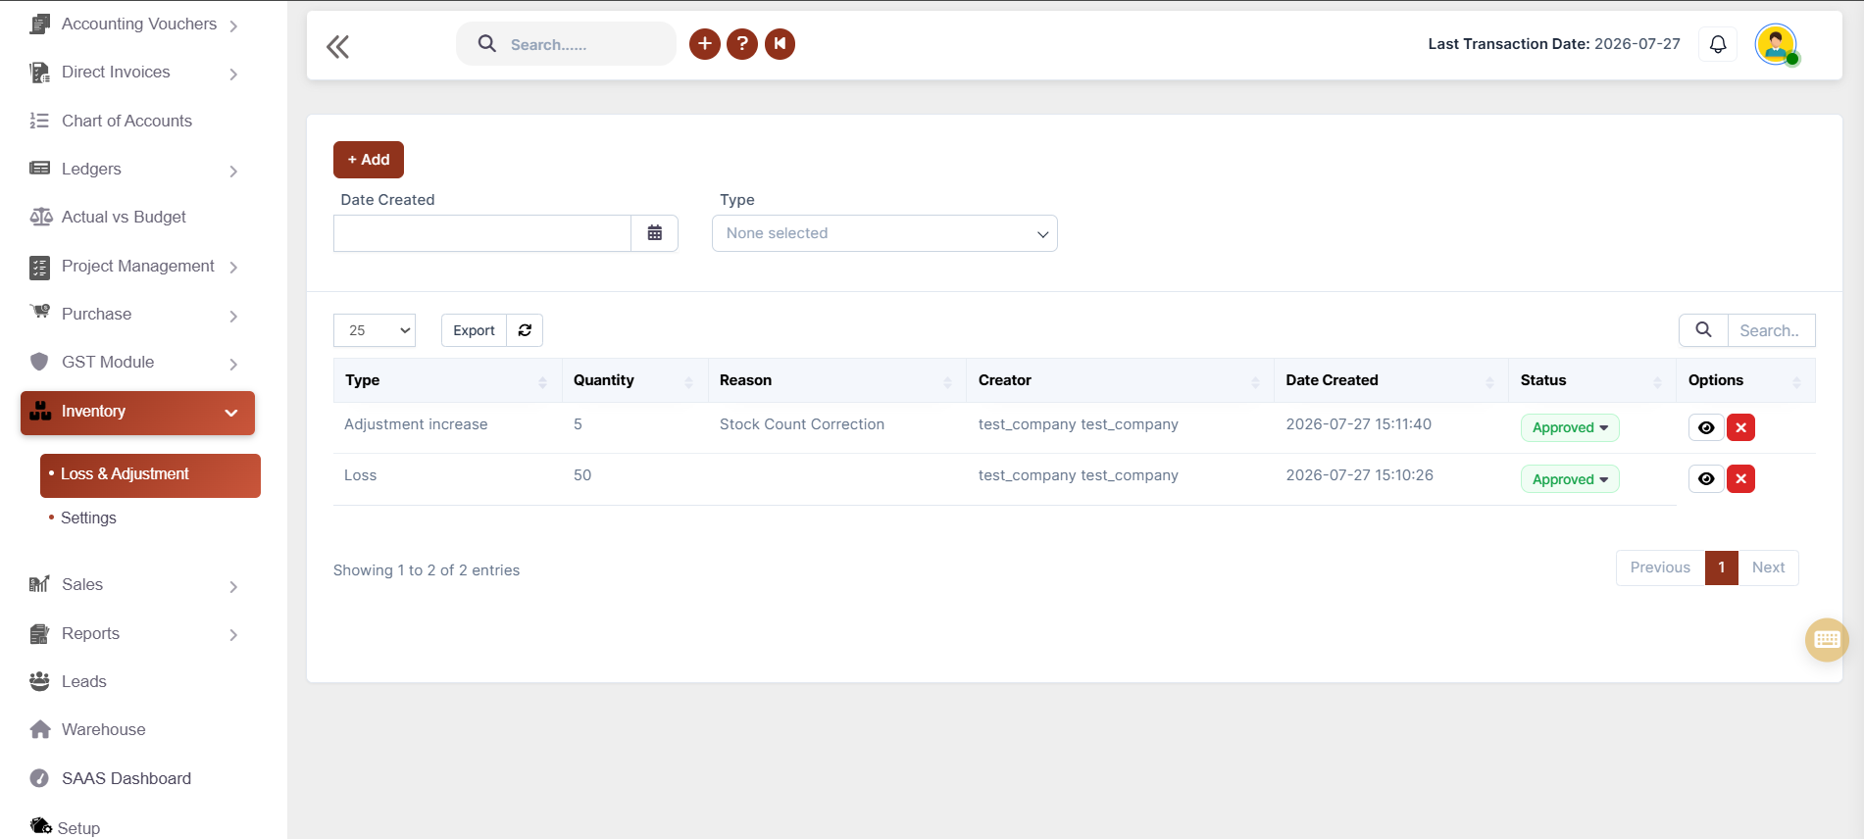Refresh table with reload icon
The image size is (1864, 839).
tap(525, 330)
